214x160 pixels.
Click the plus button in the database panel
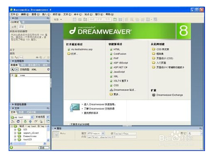[12, 70]
